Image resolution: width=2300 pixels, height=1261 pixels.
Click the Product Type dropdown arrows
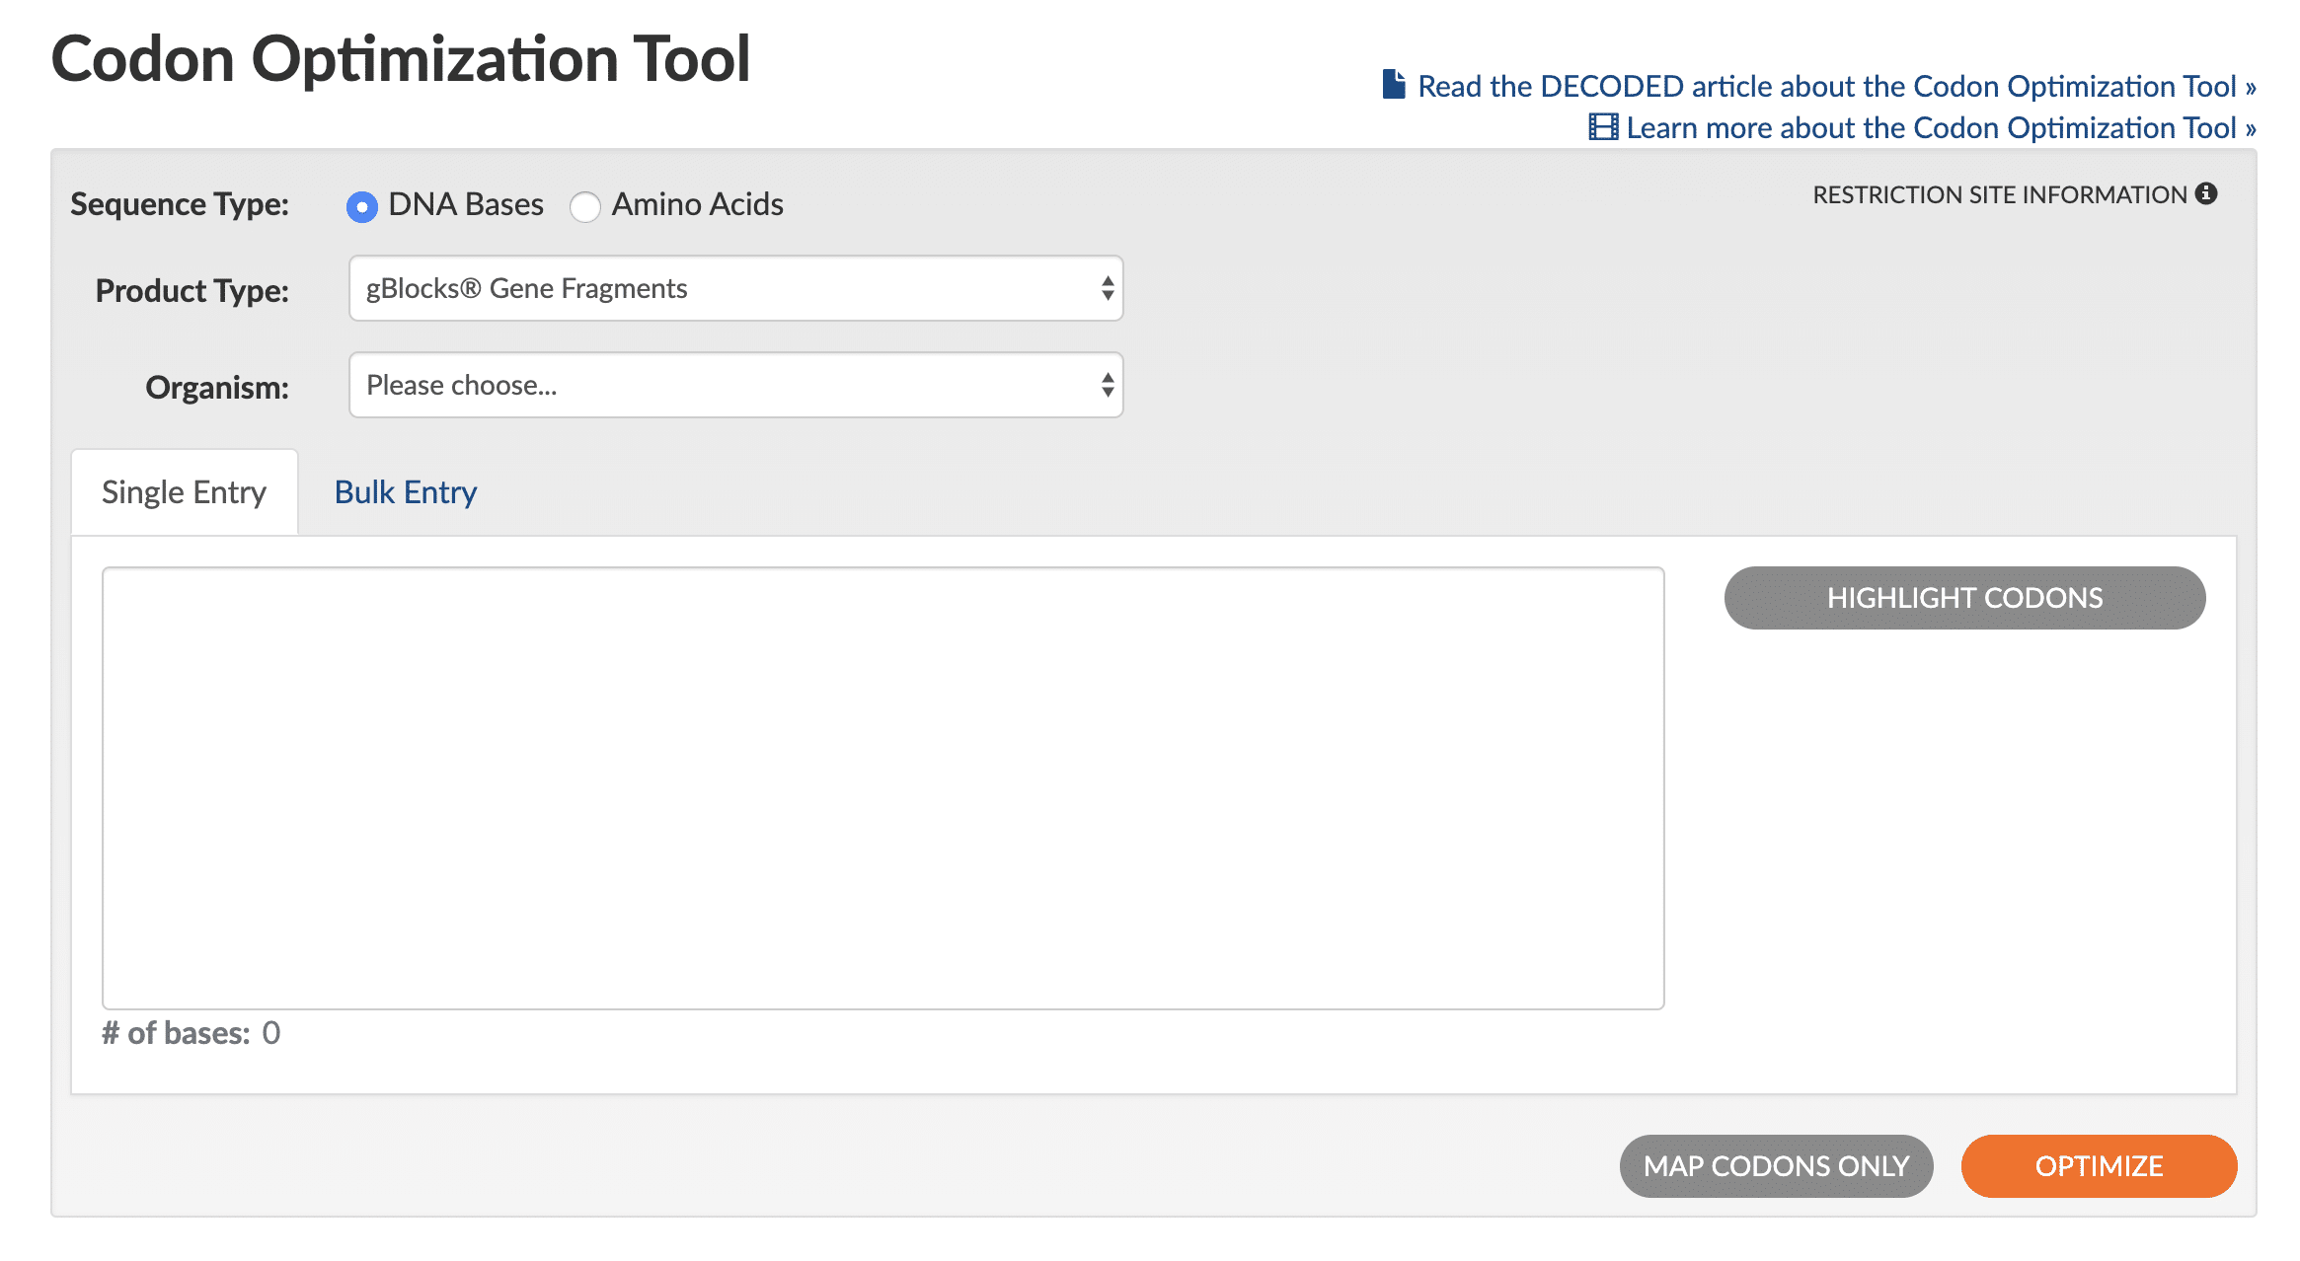tap(1108, 288)
